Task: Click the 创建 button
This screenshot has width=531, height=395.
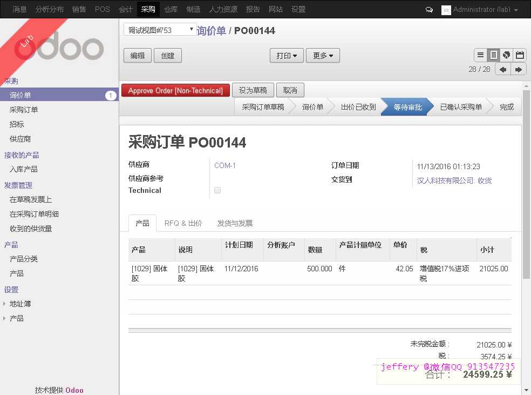Action: pos(168,56)
